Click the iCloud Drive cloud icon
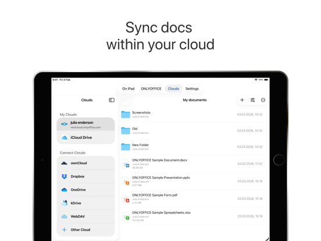Viewport: 321px width, 241px height. 65,137
